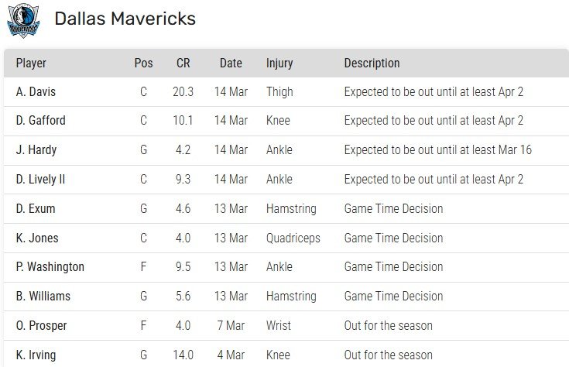
Task: Sort by the Pos column header
Action: pyautogui.click(x=143, y=63)
